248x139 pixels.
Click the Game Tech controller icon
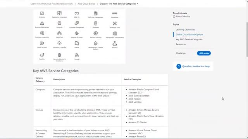(x=59, y=33)
